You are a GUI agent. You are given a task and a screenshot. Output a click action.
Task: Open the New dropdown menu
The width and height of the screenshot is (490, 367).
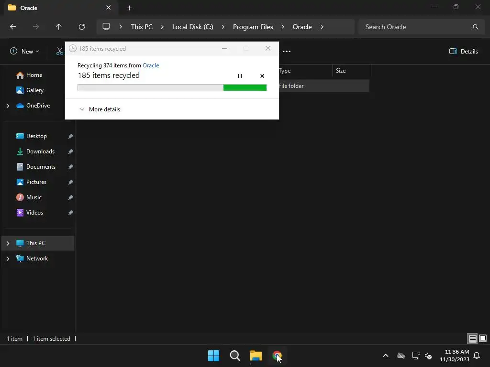25,52
